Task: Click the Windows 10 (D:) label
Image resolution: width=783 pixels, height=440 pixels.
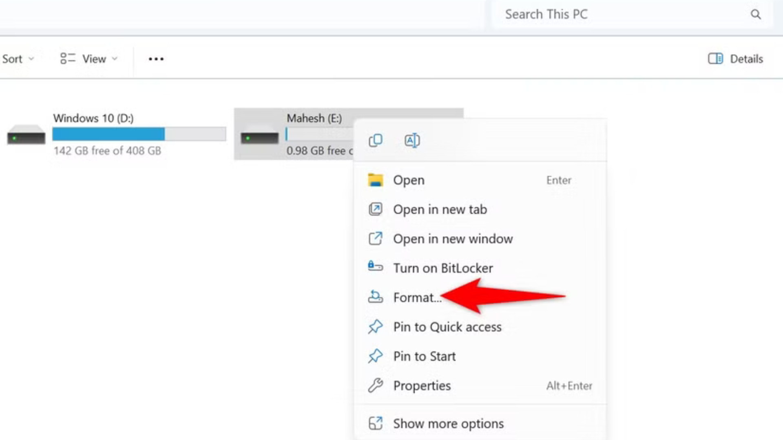Action: click(x=93, y=118)
